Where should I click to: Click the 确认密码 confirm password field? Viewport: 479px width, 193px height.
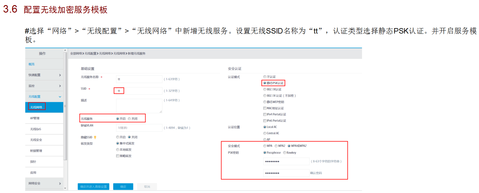(x=286, y=173)
